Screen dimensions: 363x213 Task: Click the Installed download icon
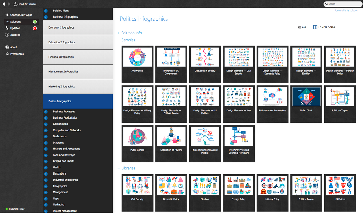[x=7, y=35]
